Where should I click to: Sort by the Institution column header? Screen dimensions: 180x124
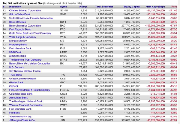(x=15, y=7)
